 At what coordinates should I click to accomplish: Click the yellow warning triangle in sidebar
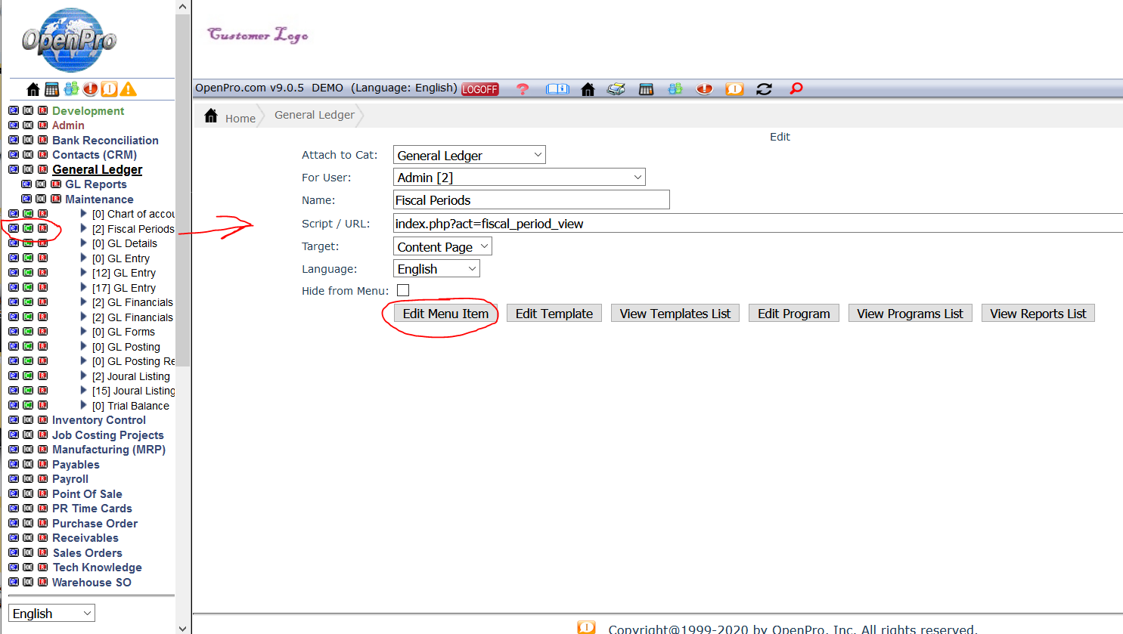click(129, 89)
